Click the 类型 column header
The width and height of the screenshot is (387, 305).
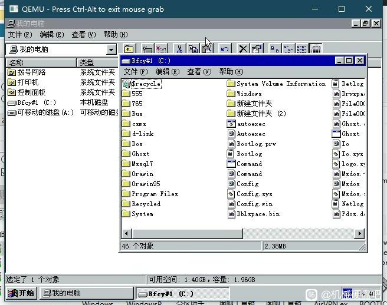[x=98, y=62]
